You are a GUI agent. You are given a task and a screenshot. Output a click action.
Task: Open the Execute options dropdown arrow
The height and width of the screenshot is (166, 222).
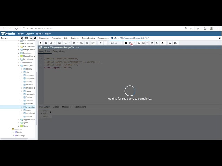point(134,43)
